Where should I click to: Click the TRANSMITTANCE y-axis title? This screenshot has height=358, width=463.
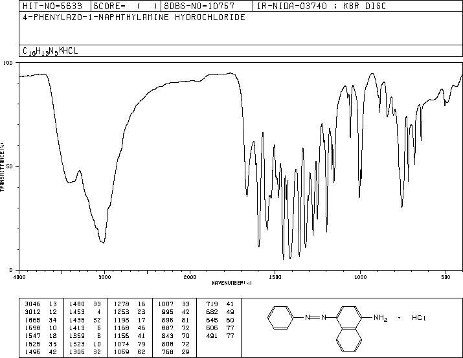pos(2,166)
